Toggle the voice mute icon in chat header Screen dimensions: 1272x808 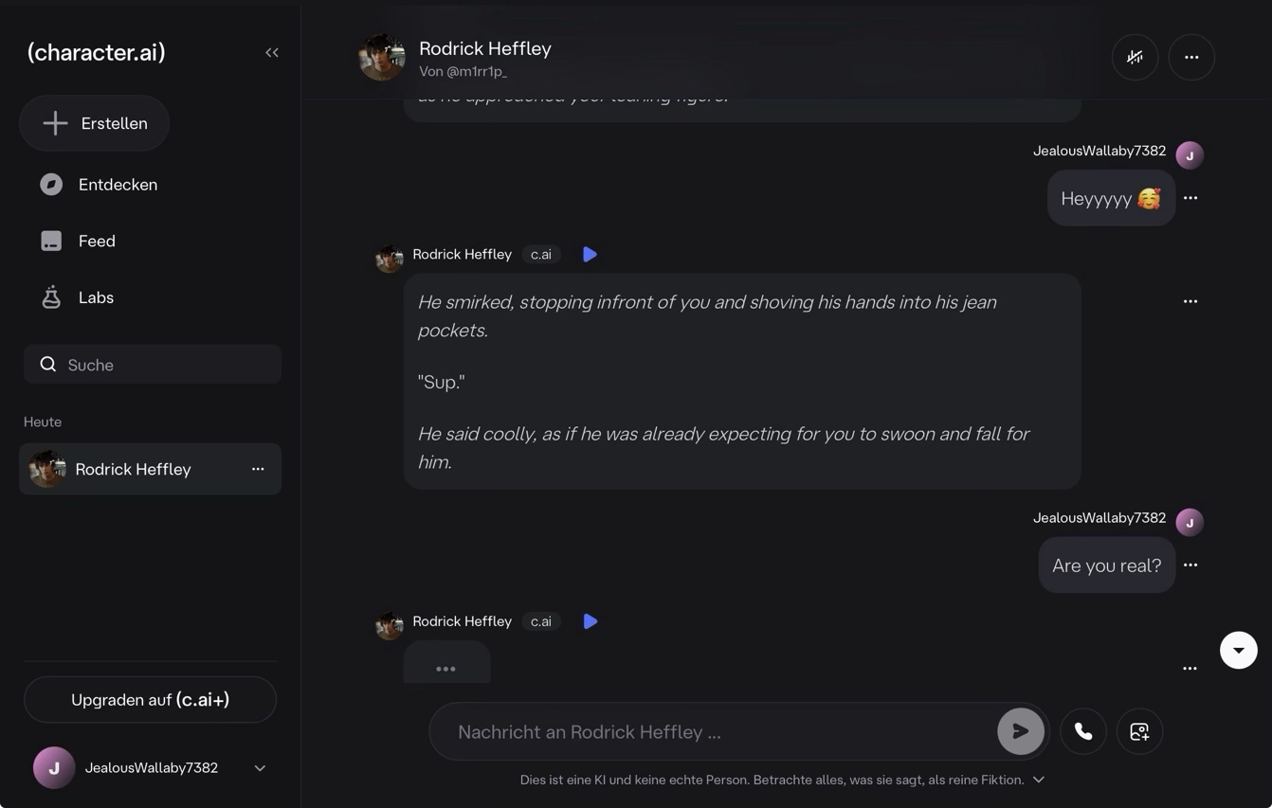point(1135,58)
